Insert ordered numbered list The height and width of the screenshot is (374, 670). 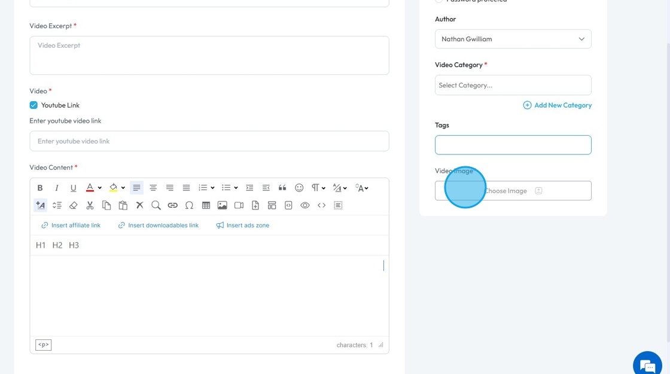[x=203, y=188]
